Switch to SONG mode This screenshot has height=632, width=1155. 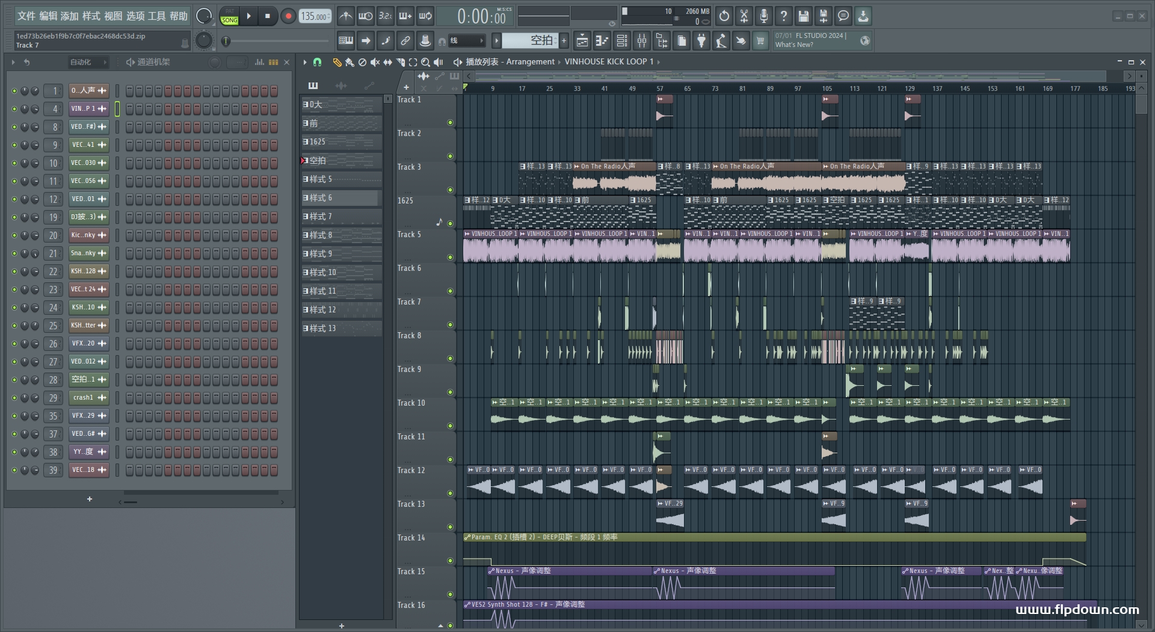(230, 20)
